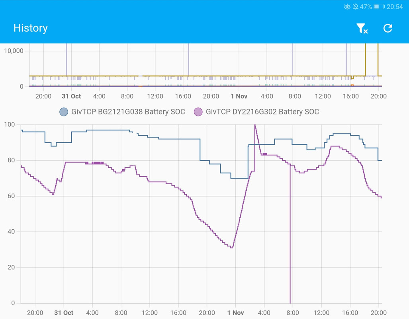Toggle GivTCP BG2121G038 Battery SOC series
This screenshot has height=319, width=409.
point(122,112)
